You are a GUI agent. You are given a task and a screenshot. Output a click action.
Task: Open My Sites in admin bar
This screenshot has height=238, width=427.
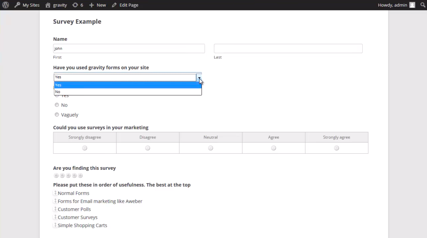tap(27, 5)
